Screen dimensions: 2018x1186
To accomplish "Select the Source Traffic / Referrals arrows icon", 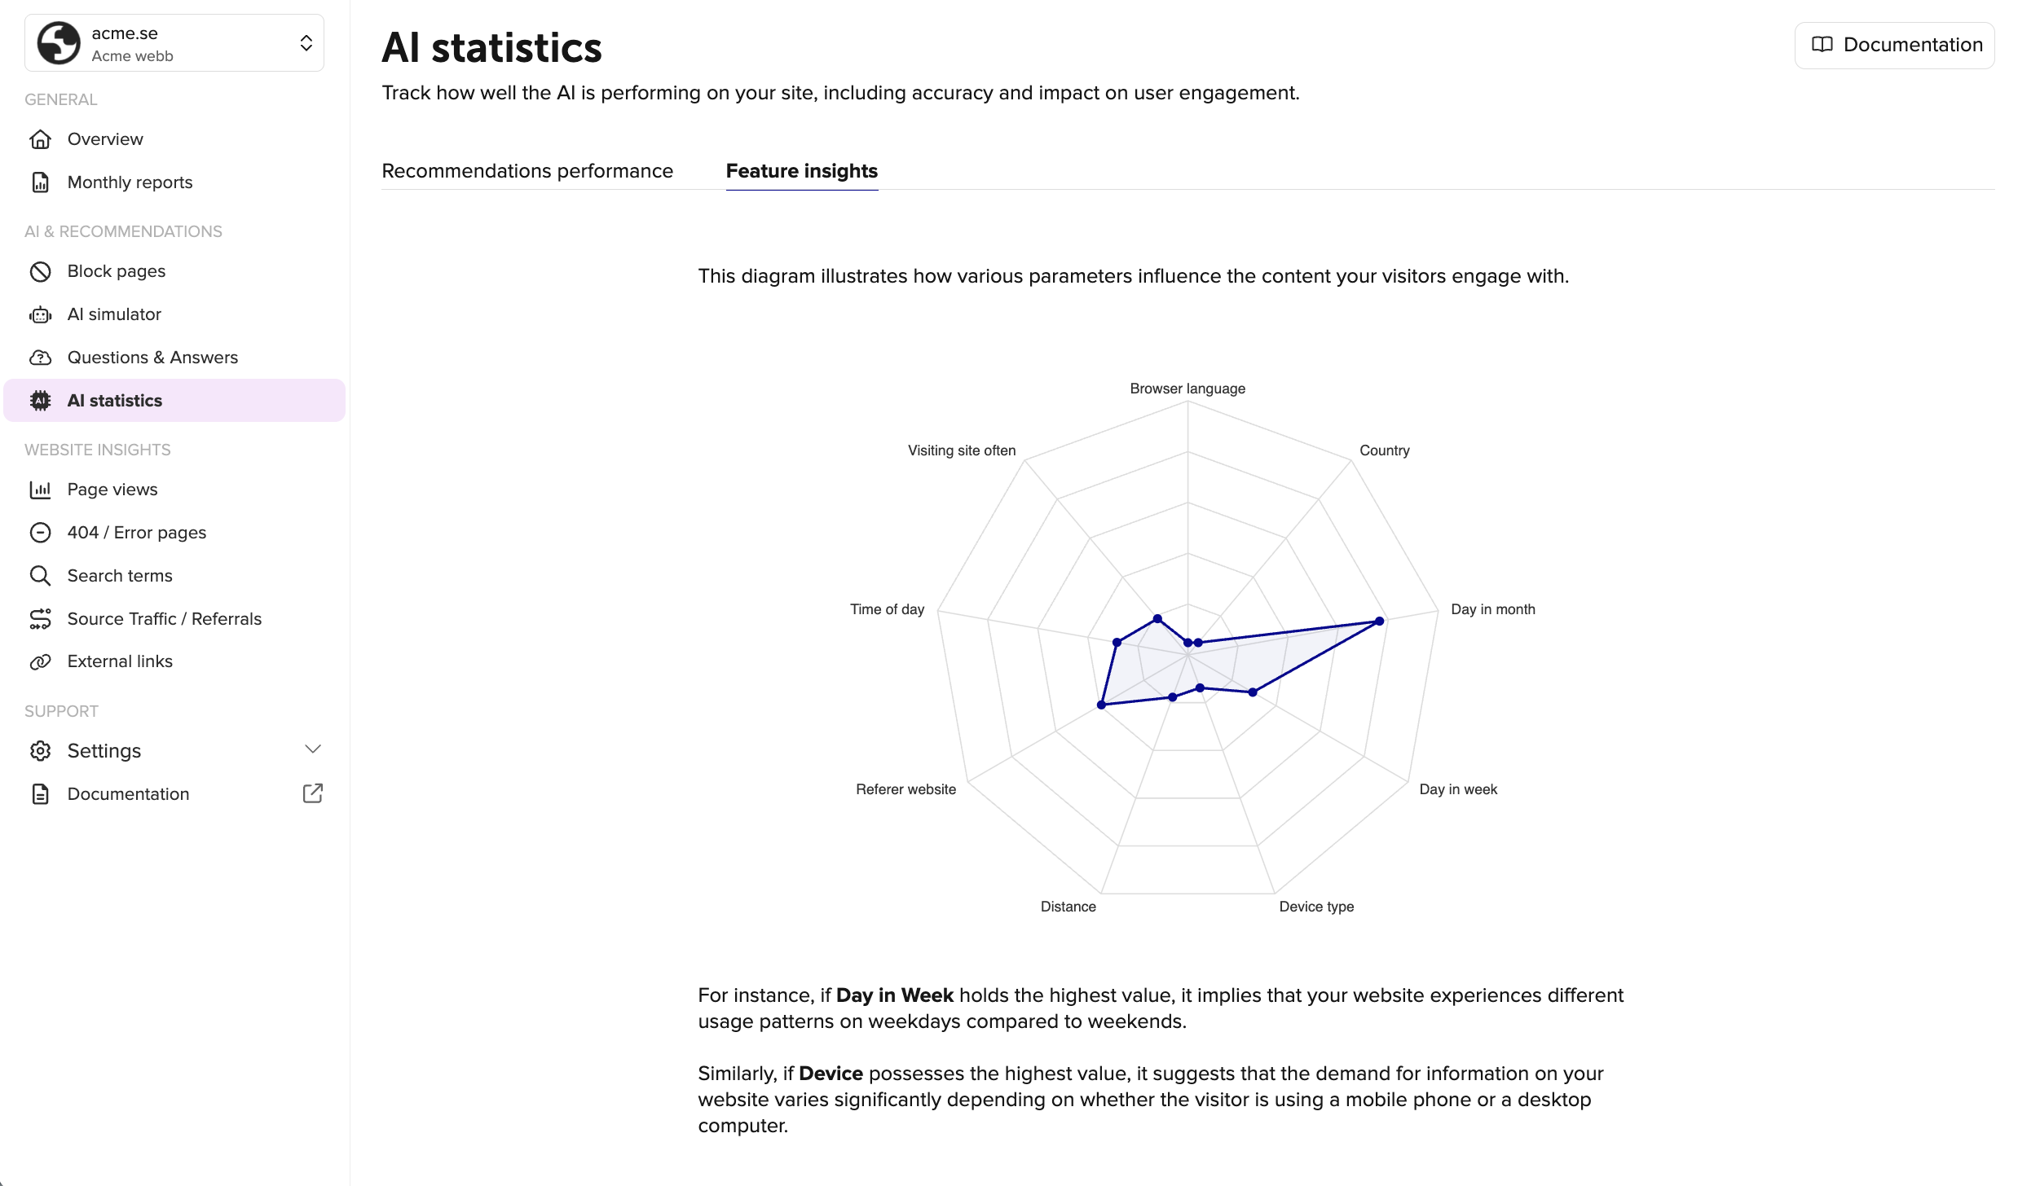I will point(41,618).
